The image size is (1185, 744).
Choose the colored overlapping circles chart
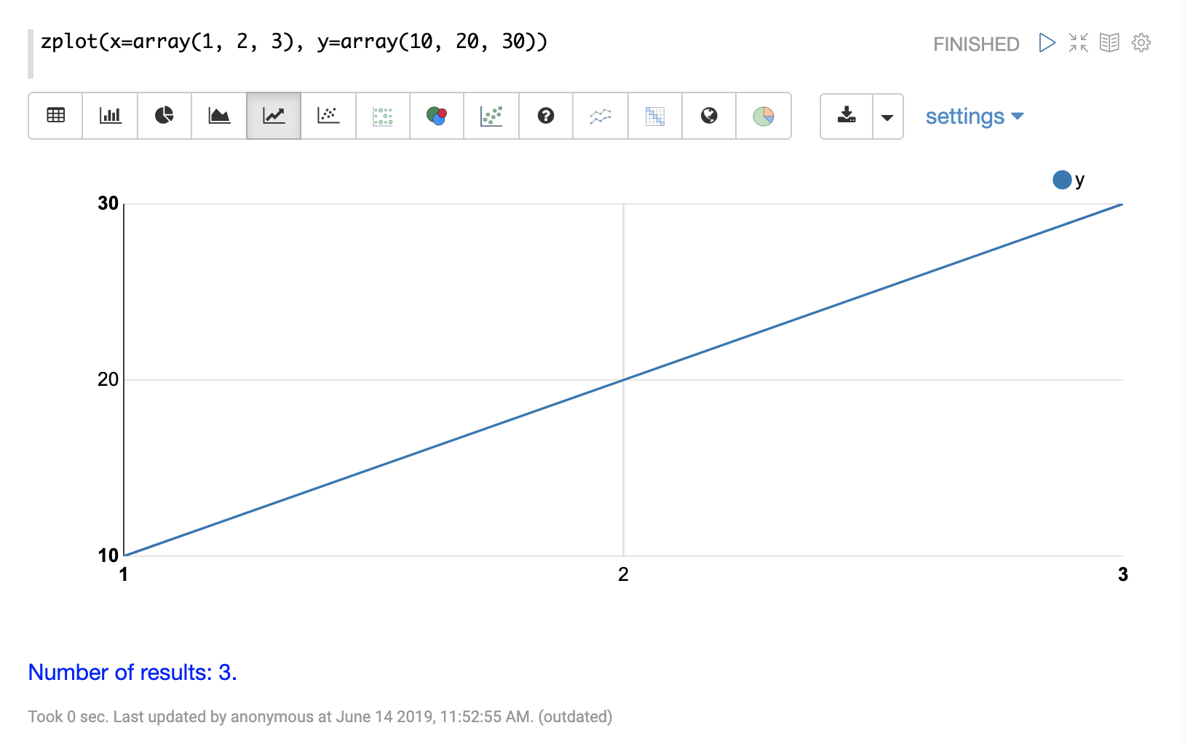(437, 116)
